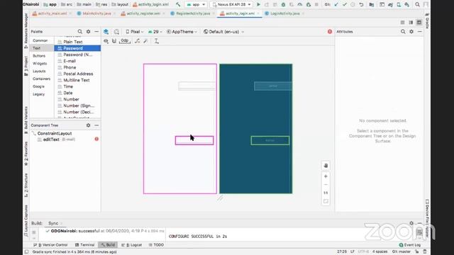Viewport: 454px width, 255px height.
Task: Toggle Autoconnect magnet icon
Action: coord(114,41)
